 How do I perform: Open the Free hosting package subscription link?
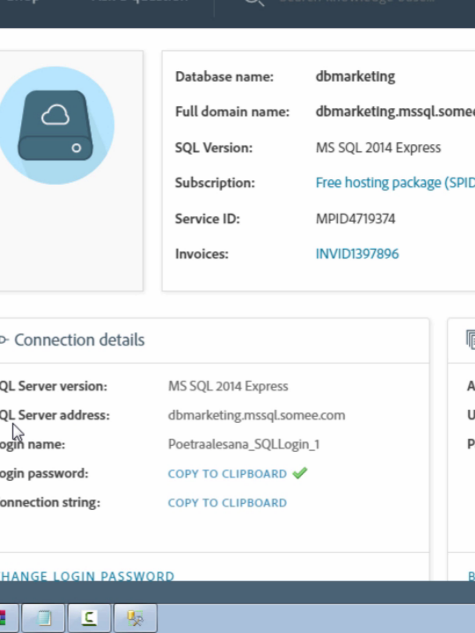point(395,182)
